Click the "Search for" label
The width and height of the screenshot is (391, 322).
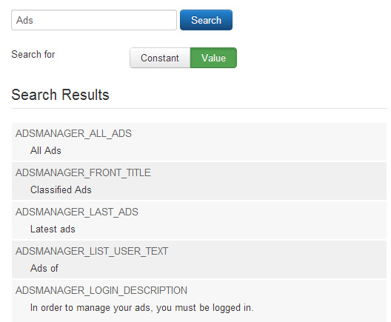pos(33,54)
